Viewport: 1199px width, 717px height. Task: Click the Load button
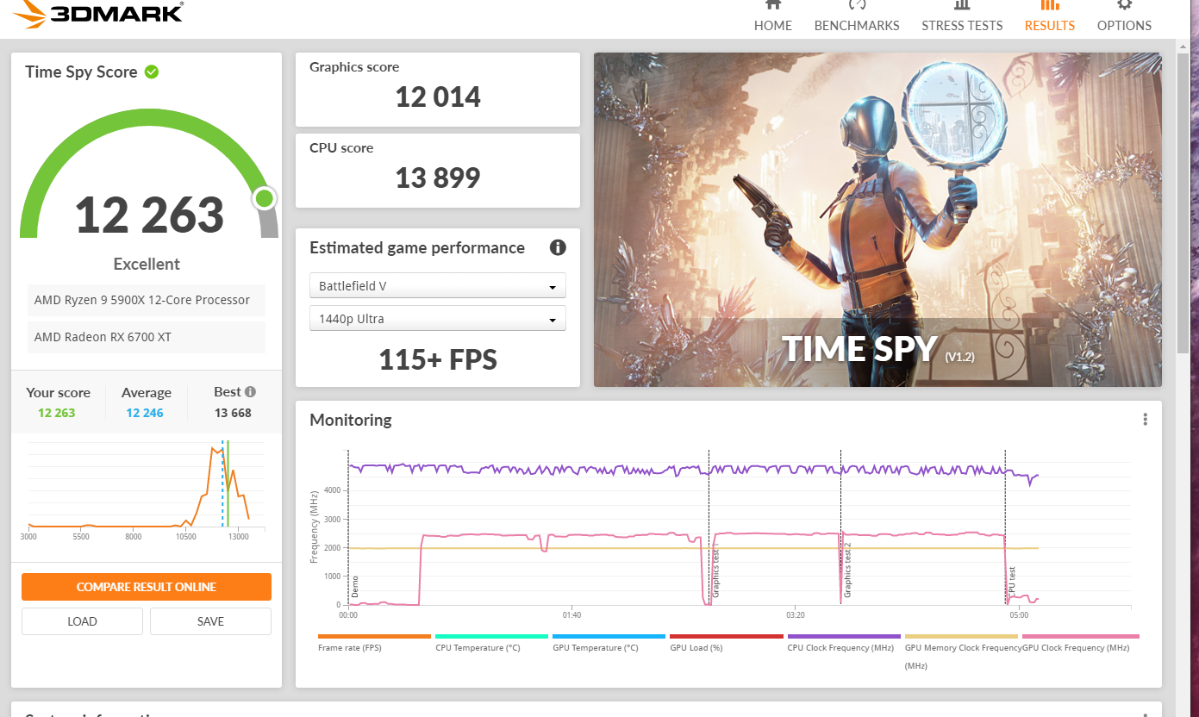pyautogui.click(x=82, y=621)
